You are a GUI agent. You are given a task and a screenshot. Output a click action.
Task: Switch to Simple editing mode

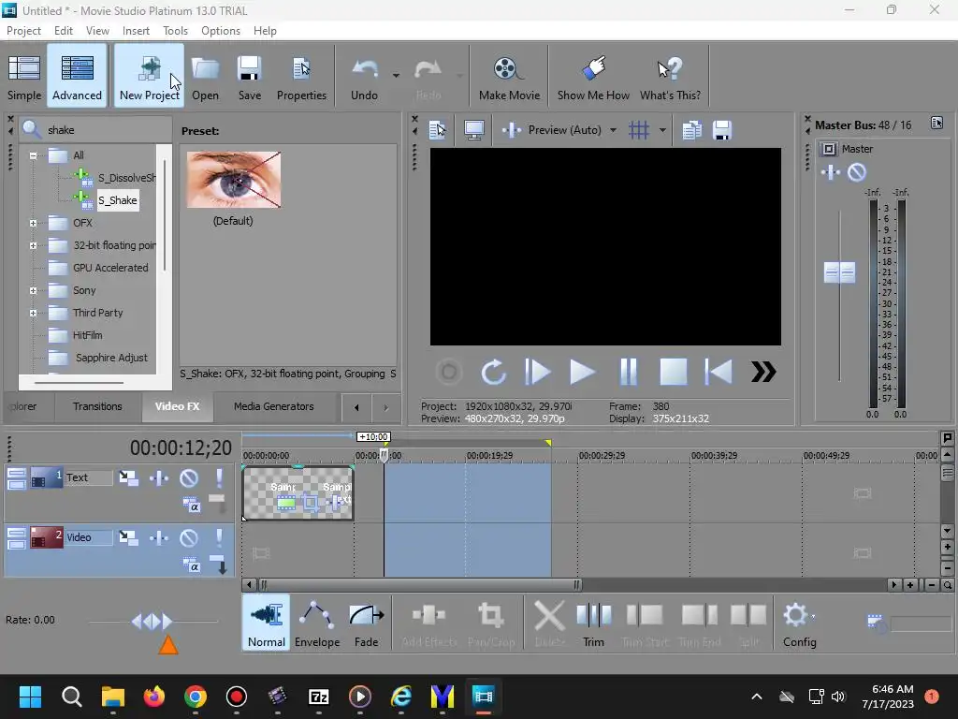pyautogui.click(x=24, y=76)
